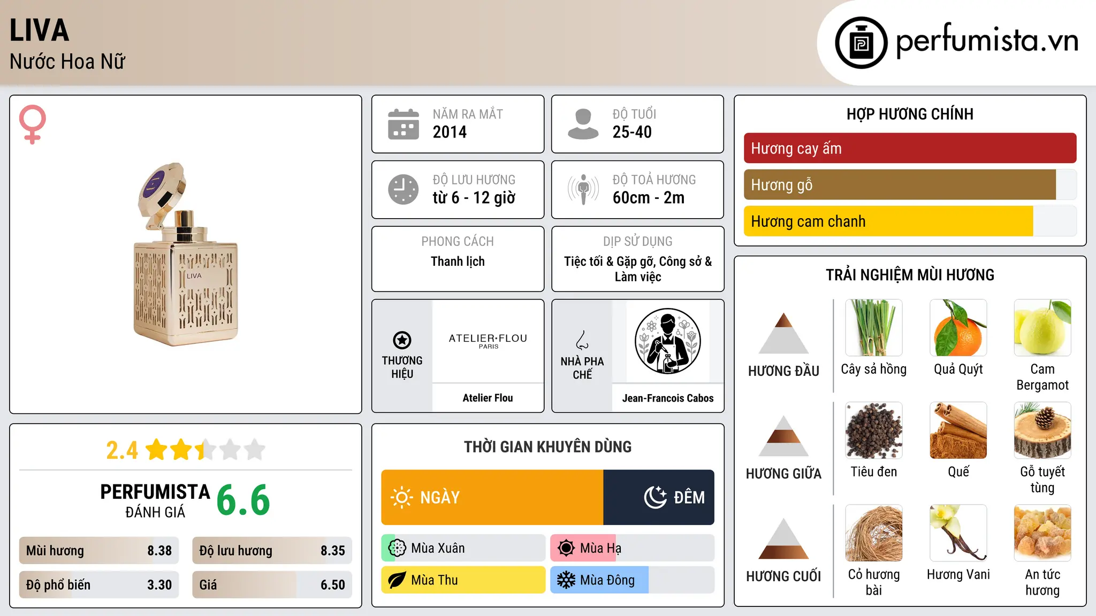The height and width of the screenshot is (616, 1096).
Task: Click the NGÀY daytime label
Action: pos(440,497)
